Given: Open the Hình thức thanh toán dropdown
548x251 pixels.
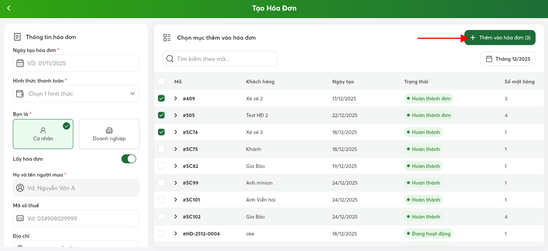Looking at the screenshot, I should point(76,94).
